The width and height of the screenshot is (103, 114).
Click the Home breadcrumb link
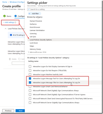click(5, 2)
